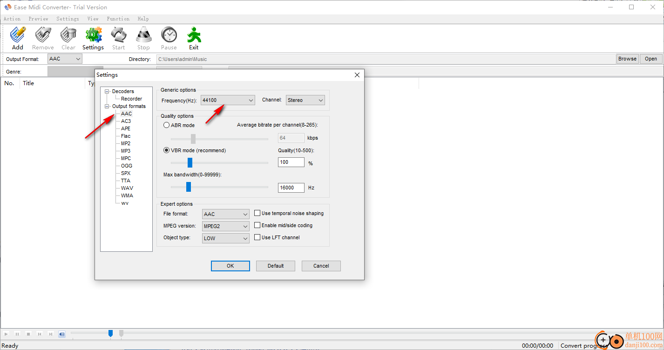Open the Output Format dropdown in main window

pyautogui.click(x=65, y=59)
